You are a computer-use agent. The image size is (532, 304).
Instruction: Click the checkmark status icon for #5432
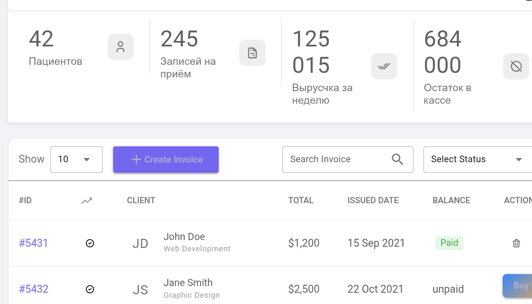click(x=90, y=289)
